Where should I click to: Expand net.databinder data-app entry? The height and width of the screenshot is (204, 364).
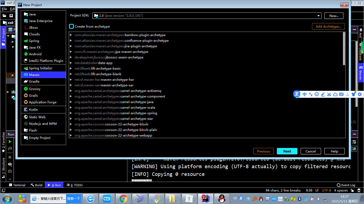71,63
